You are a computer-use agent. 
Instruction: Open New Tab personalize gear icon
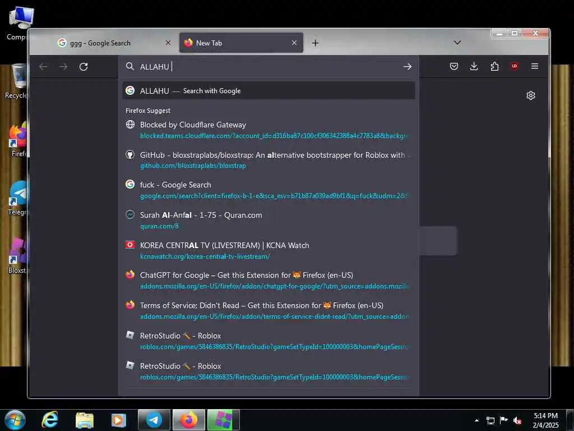coord(531,95)
